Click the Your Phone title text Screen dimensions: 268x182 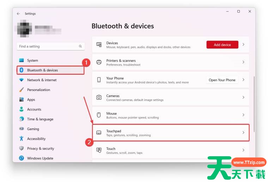(115, 78)
